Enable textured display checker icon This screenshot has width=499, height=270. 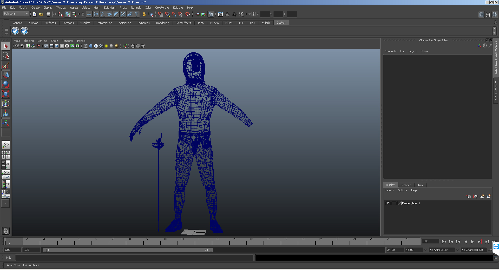[x=101, y=46]
